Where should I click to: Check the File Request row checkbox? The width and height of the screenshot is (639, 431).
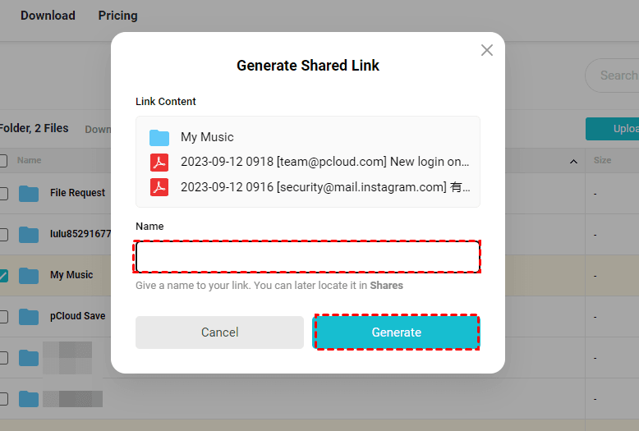pyautogui.click(x=3, y=194)
